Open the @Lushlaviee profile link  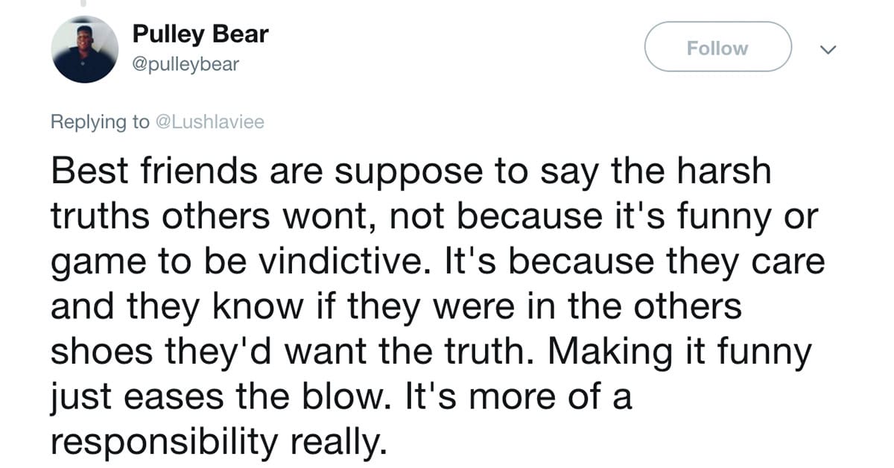(x=209, y=122)
